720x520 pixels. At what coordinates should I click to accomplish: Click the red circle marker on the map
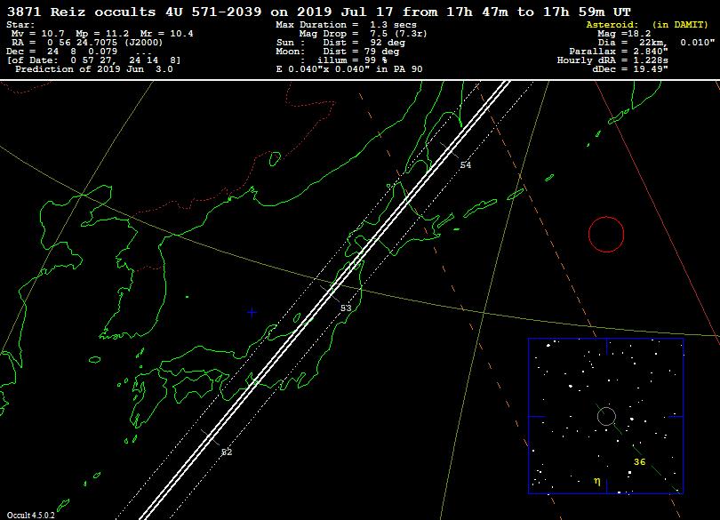coord(606,235)
